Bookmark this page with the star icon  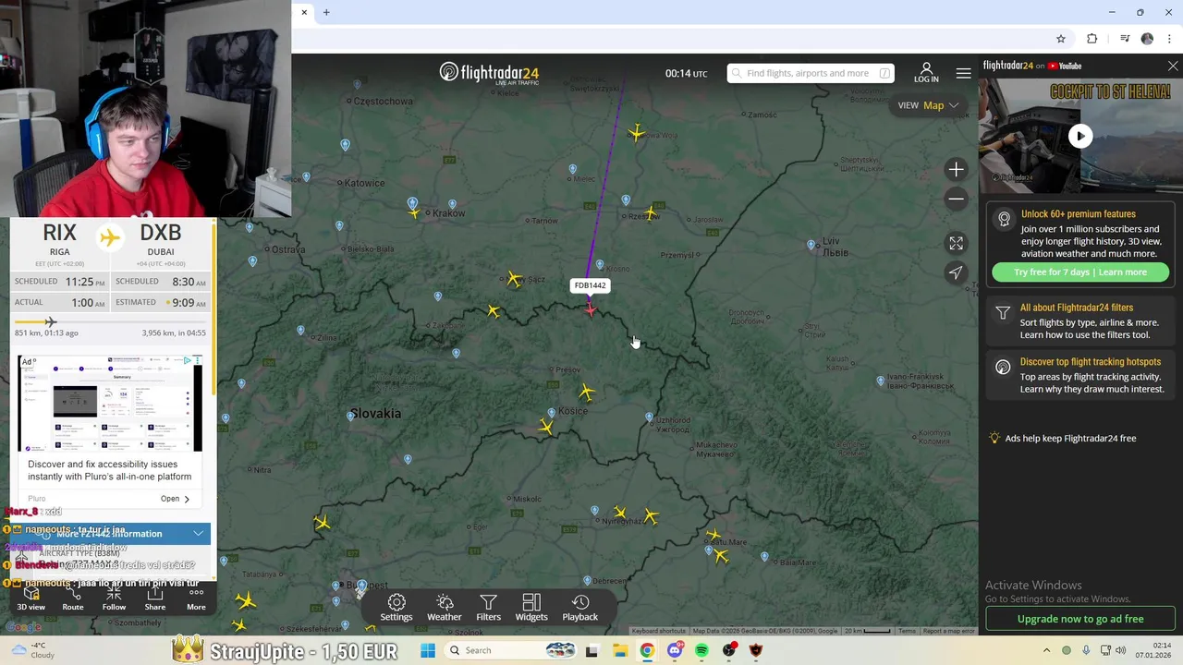coord(1061,39)
